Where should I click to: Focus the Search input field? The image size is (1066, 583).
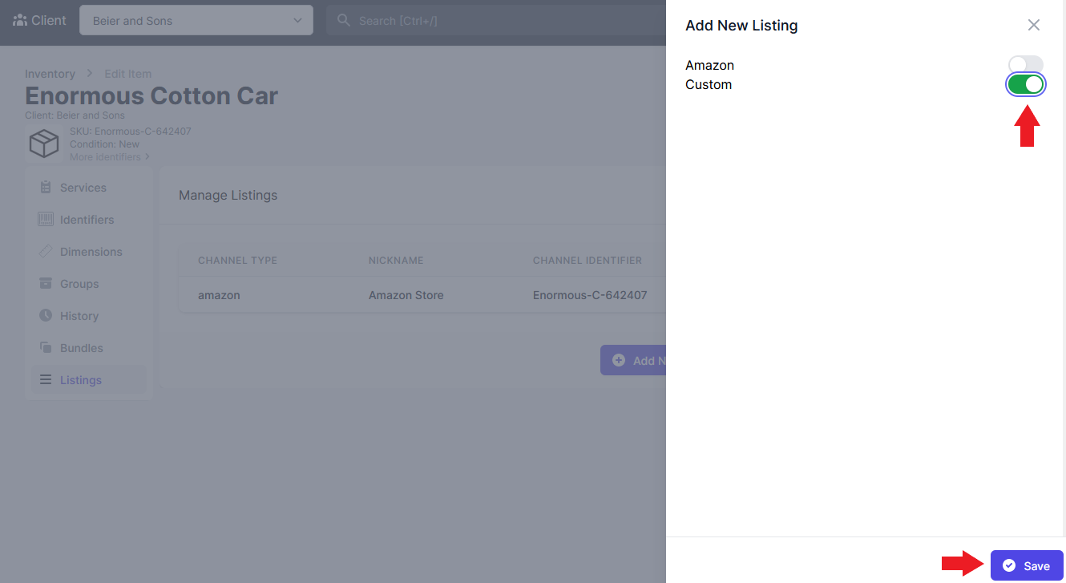click(x=495, y=21)
